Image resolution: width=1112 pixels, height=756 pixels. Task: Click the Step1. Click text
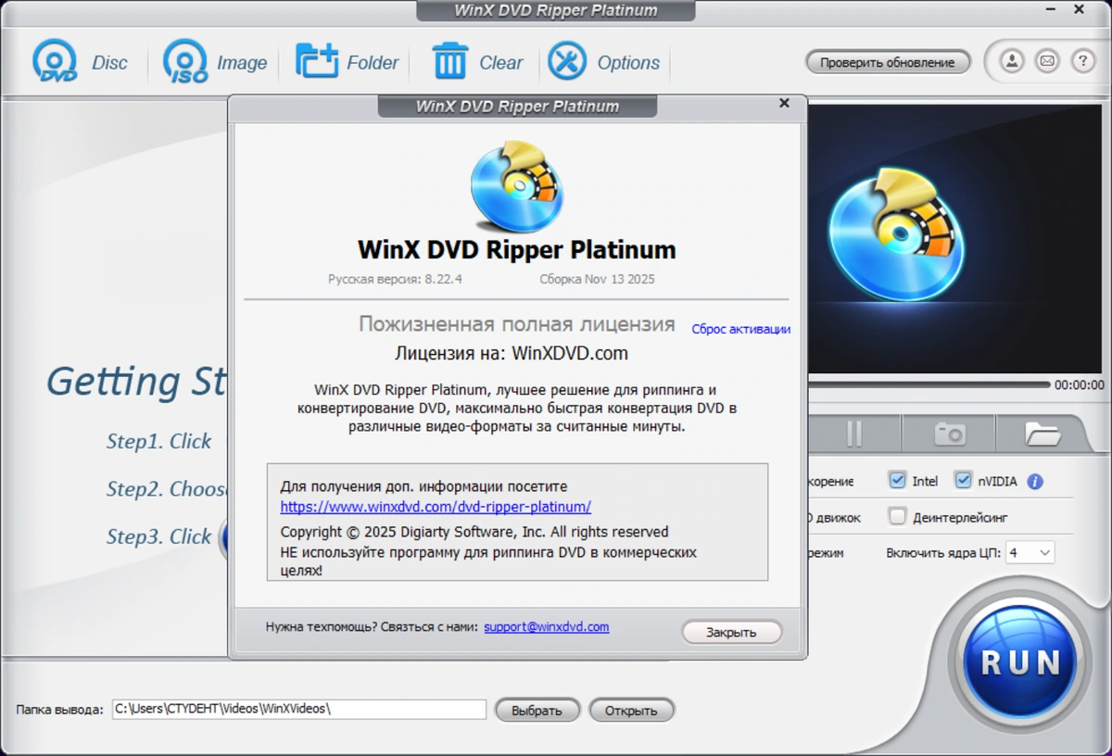point(159,442)
